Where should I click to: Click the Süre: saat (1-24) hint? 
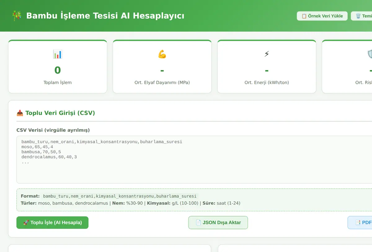(x=221, y=203)
